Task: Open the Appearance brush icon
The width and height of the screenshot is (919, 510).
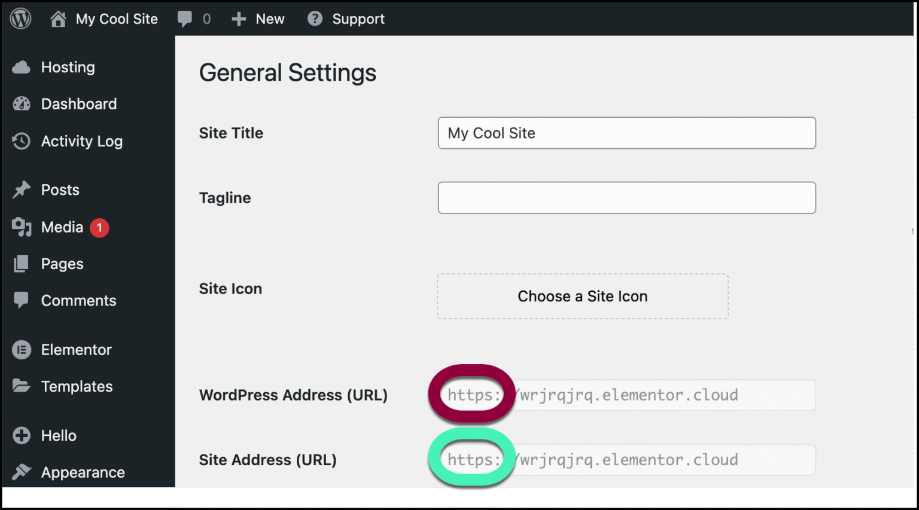Action: pyautogui.click(x=22, y=472)
